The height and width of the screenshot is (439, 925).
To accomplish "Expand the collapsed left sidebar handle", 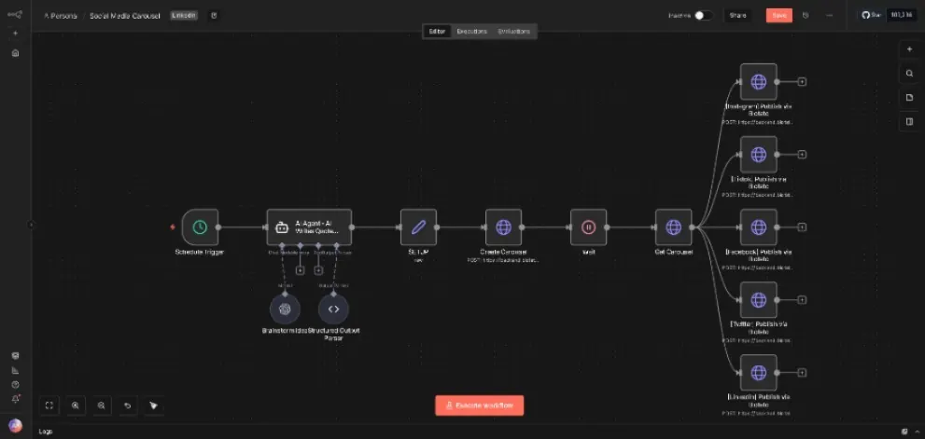I will (31, 225).
